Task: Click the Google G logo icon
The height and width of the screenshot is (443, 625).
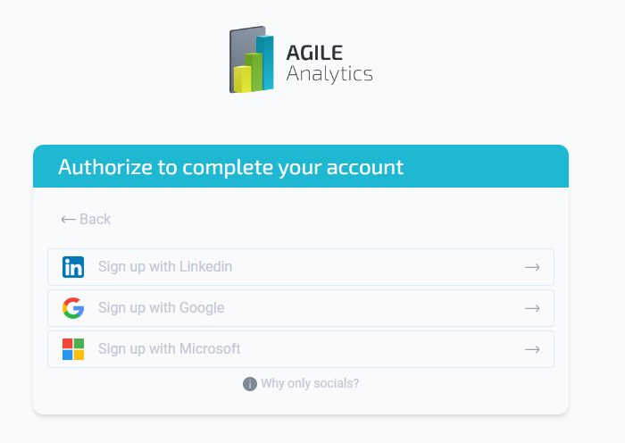Action: pyautogui.click(x=73, y=308)
